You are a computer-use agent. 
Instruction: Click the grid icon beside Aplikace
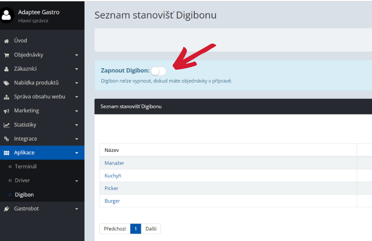tap(7, 153)
